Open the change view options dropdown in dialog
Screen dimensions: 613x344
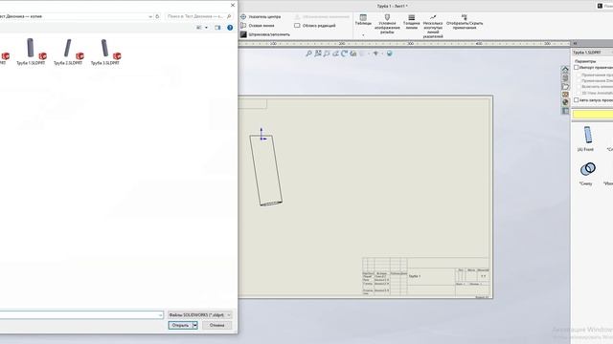[x=206, y=28]
